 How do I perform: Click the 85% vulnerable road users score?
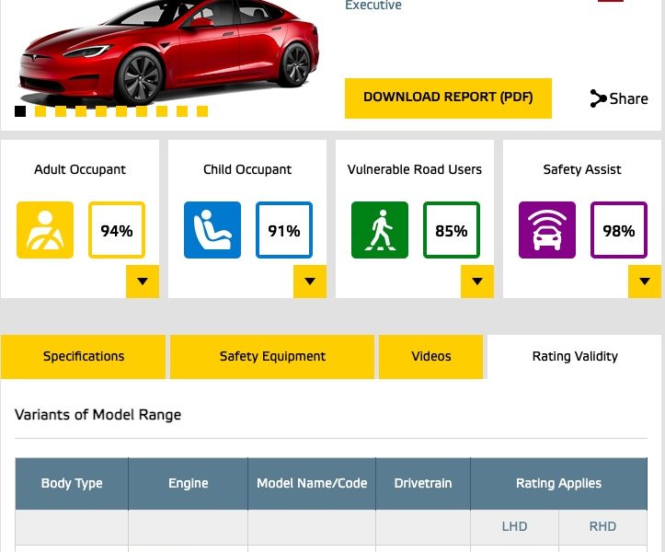coord(452,230)
